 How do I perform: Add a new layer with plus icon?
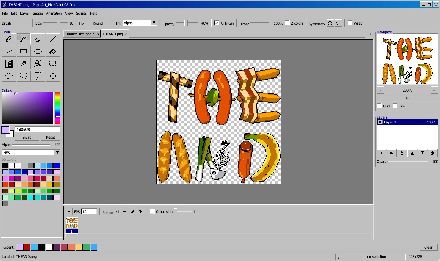(x=381, y=153)
